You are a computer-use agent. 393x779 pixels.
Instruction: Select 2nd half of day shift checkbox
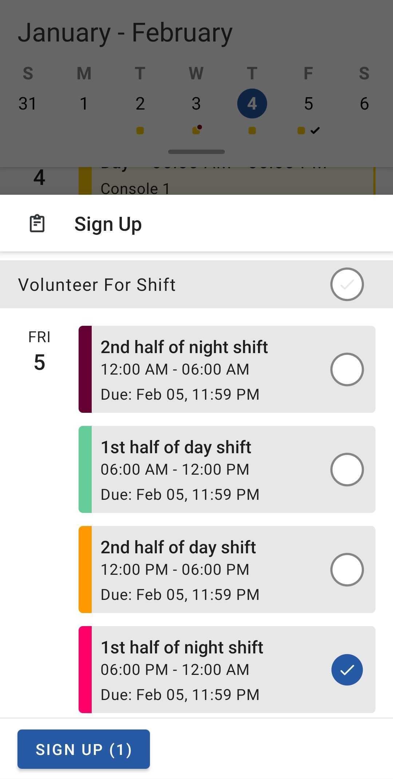(x=347, y=570)
